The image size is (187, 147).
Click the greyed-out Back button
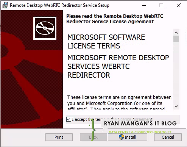click(93, 137)
